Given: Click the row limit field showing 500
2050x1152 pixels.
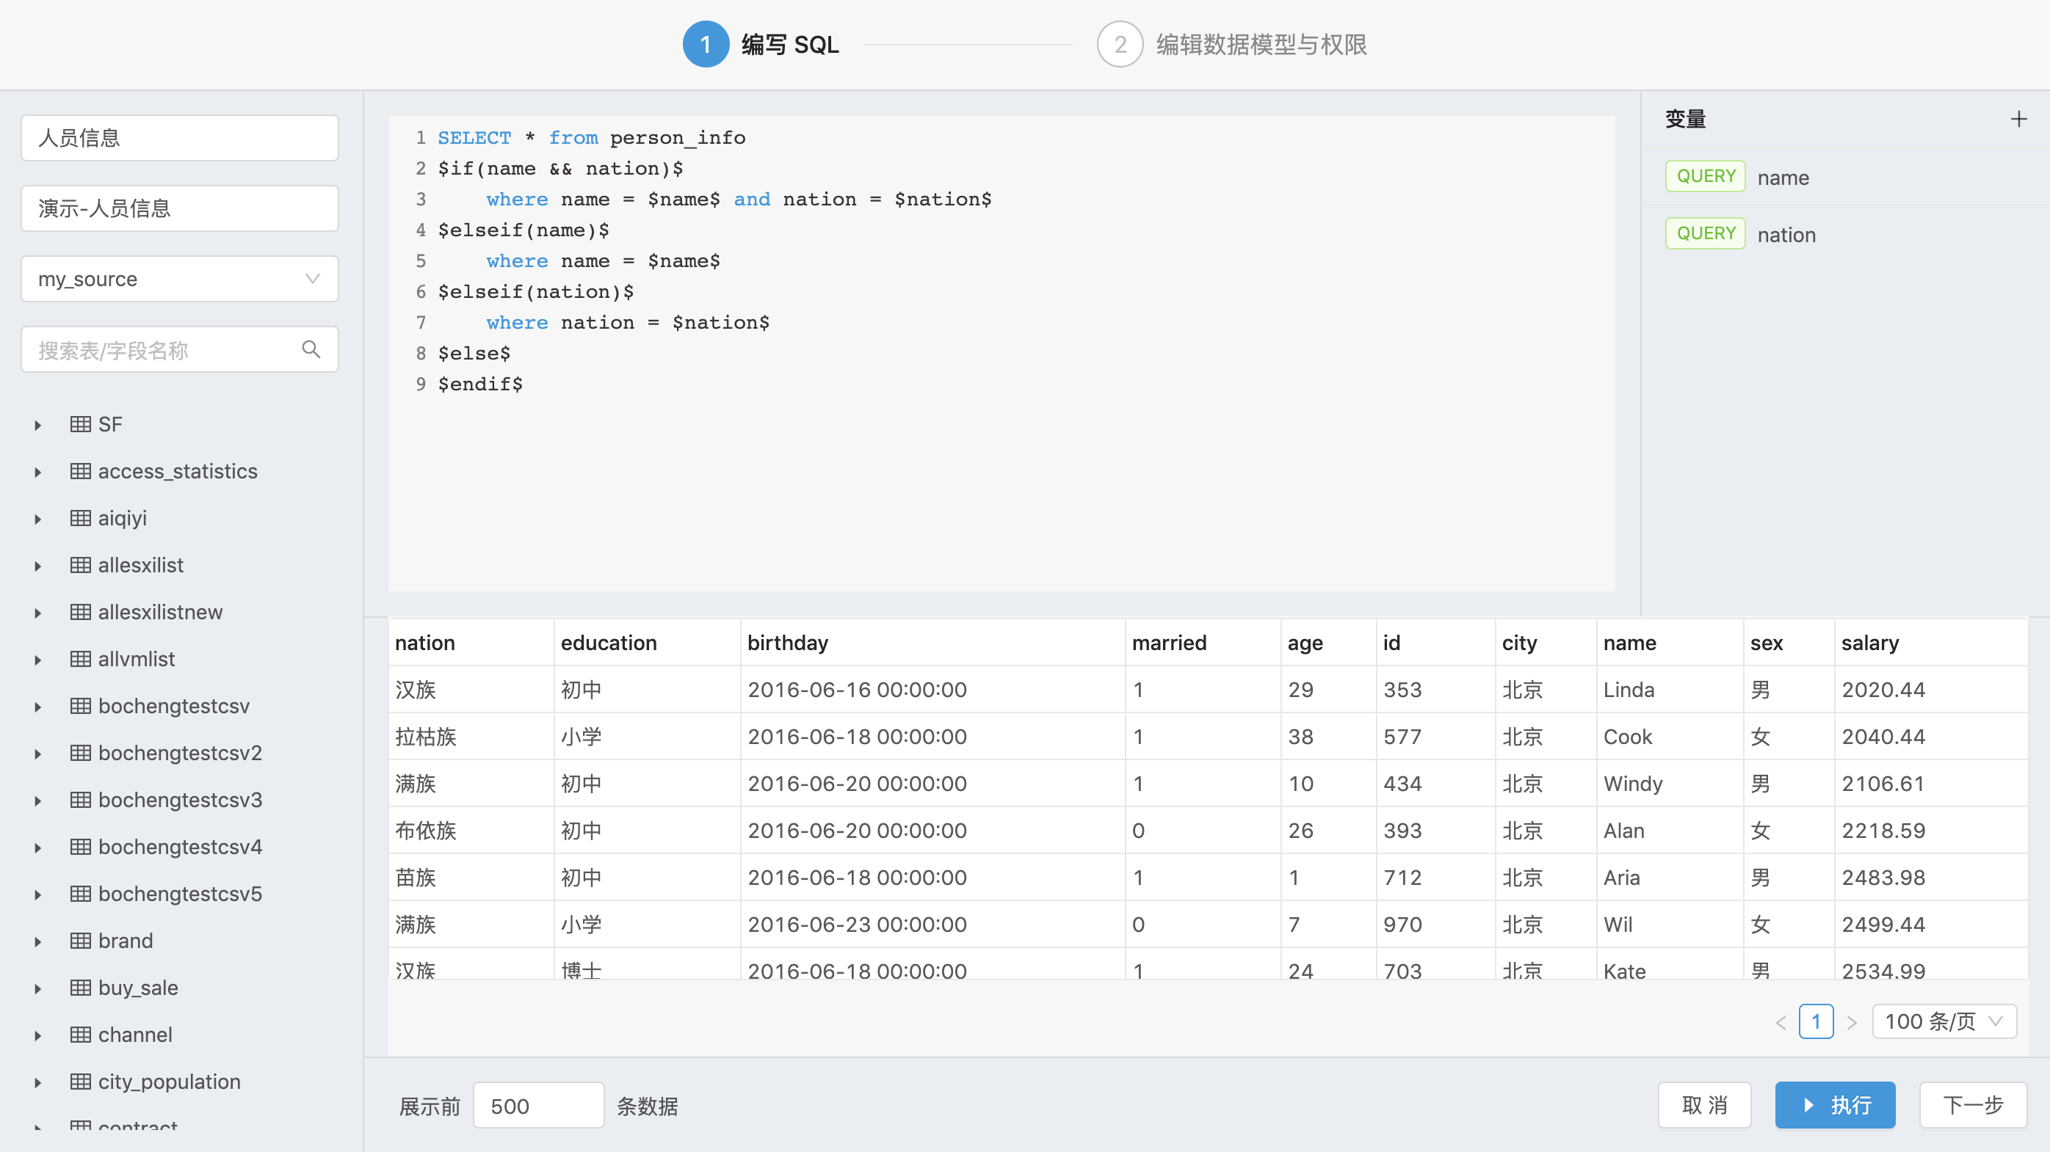Looking at the screenshot, I should pyautogui.click(x=538, y=1105).
